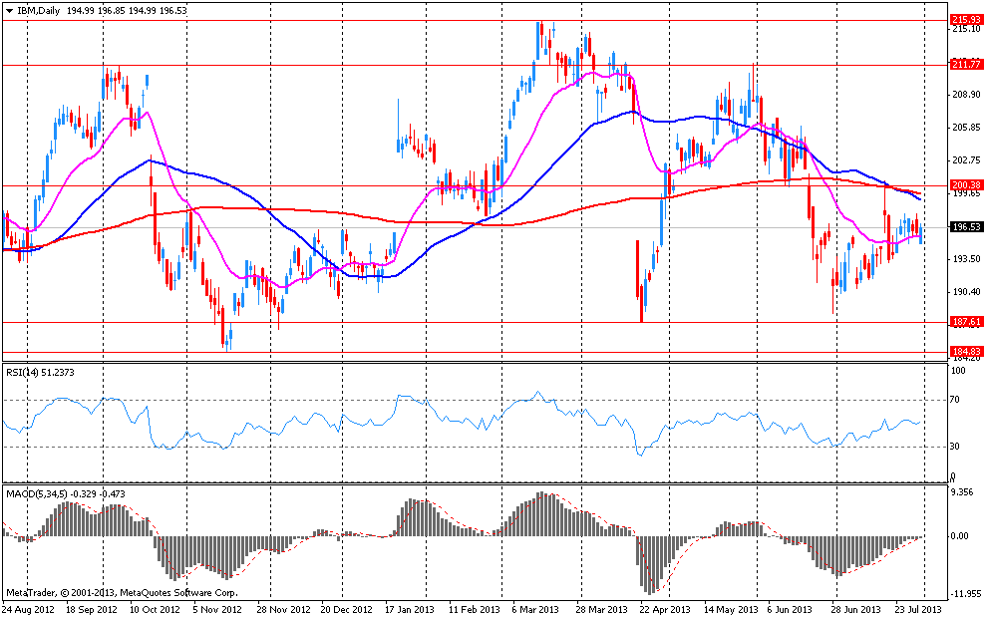Select the 187.61 support level label
987x618 pixels.
pyautogui.click(x=967, y=322)
